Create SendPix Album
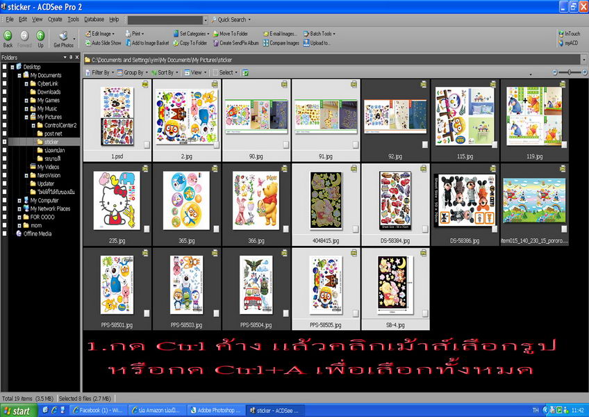Image resolution: width=589 pixels, height=417 pixels. click(x=236, y=43)
